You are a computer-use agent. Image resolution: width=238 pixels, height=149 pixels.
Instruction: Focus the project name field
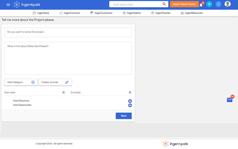[x=68, y=32]
